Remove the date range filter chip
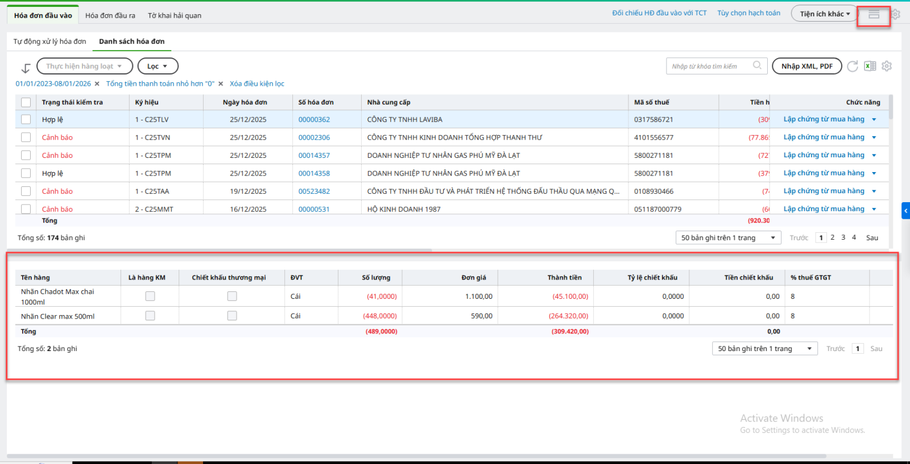Screen dimensions: 910x464 [x=97, y=84]
